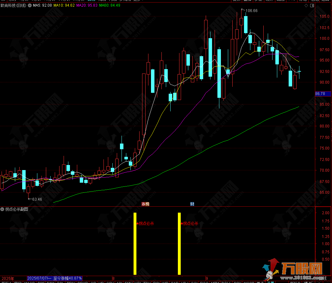Click the 涨榜 event marker icon
This screenshot has height=283, width=332.
(x=145, y=204)
